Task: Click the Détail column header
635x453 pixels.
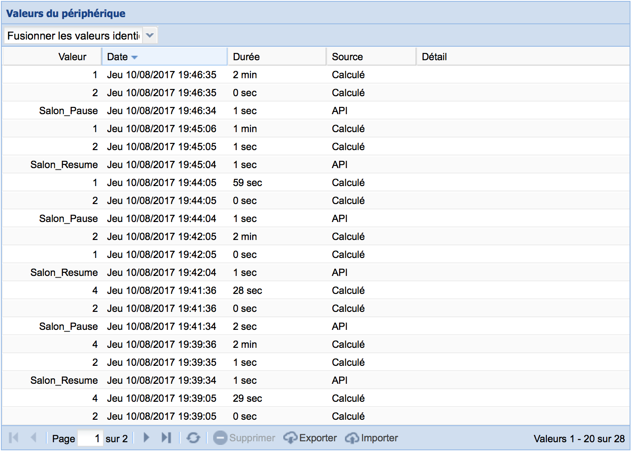Action: coord(523,57)
